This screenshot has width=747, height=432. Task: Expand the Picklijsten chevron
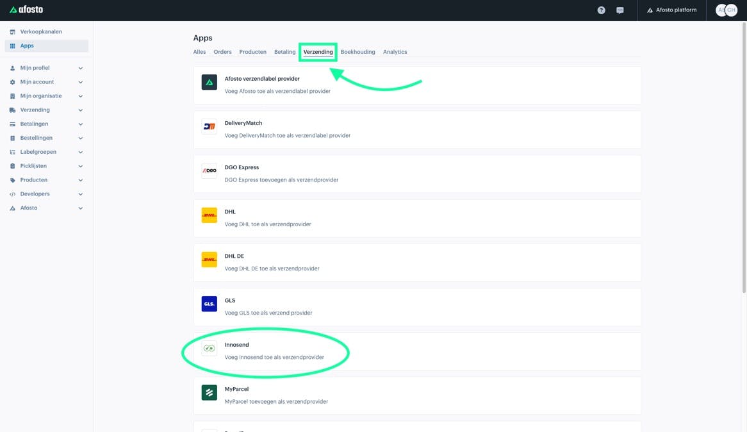(x=81, y=166)
